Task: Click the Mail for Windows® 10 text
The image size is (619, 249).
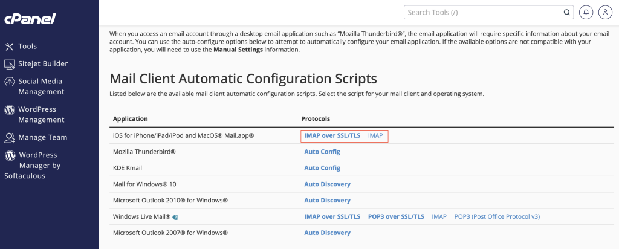Action: point(144,184)
